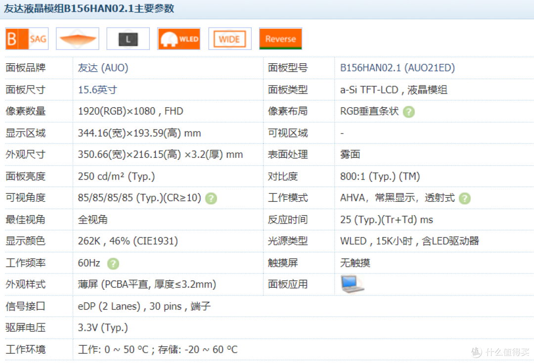Click the 面板应用 row label
Image resolution: width=534 pixels, height=363 pixels.
288,284
